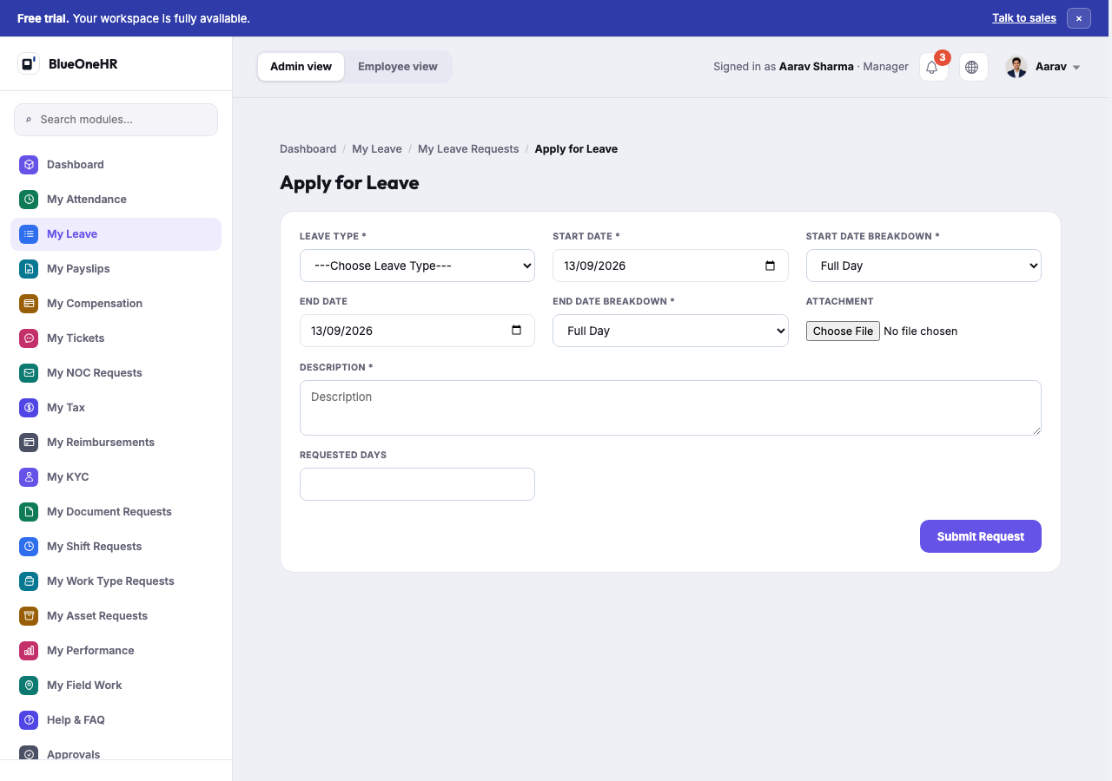
Task: Click the My Work Type Requests icon
Action: coord(29,581)
